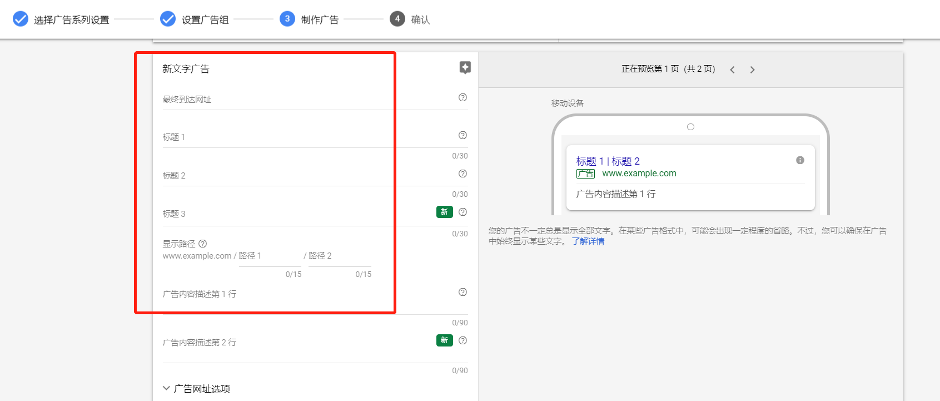Click the 新 badge next to 标题 3
The width and height of the screenshot is (940, 401).
click(445, 212)
